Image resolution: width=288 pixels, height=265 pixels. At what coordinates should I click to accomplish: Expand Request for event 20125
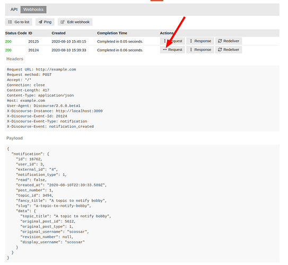click(x=172, y=41)
